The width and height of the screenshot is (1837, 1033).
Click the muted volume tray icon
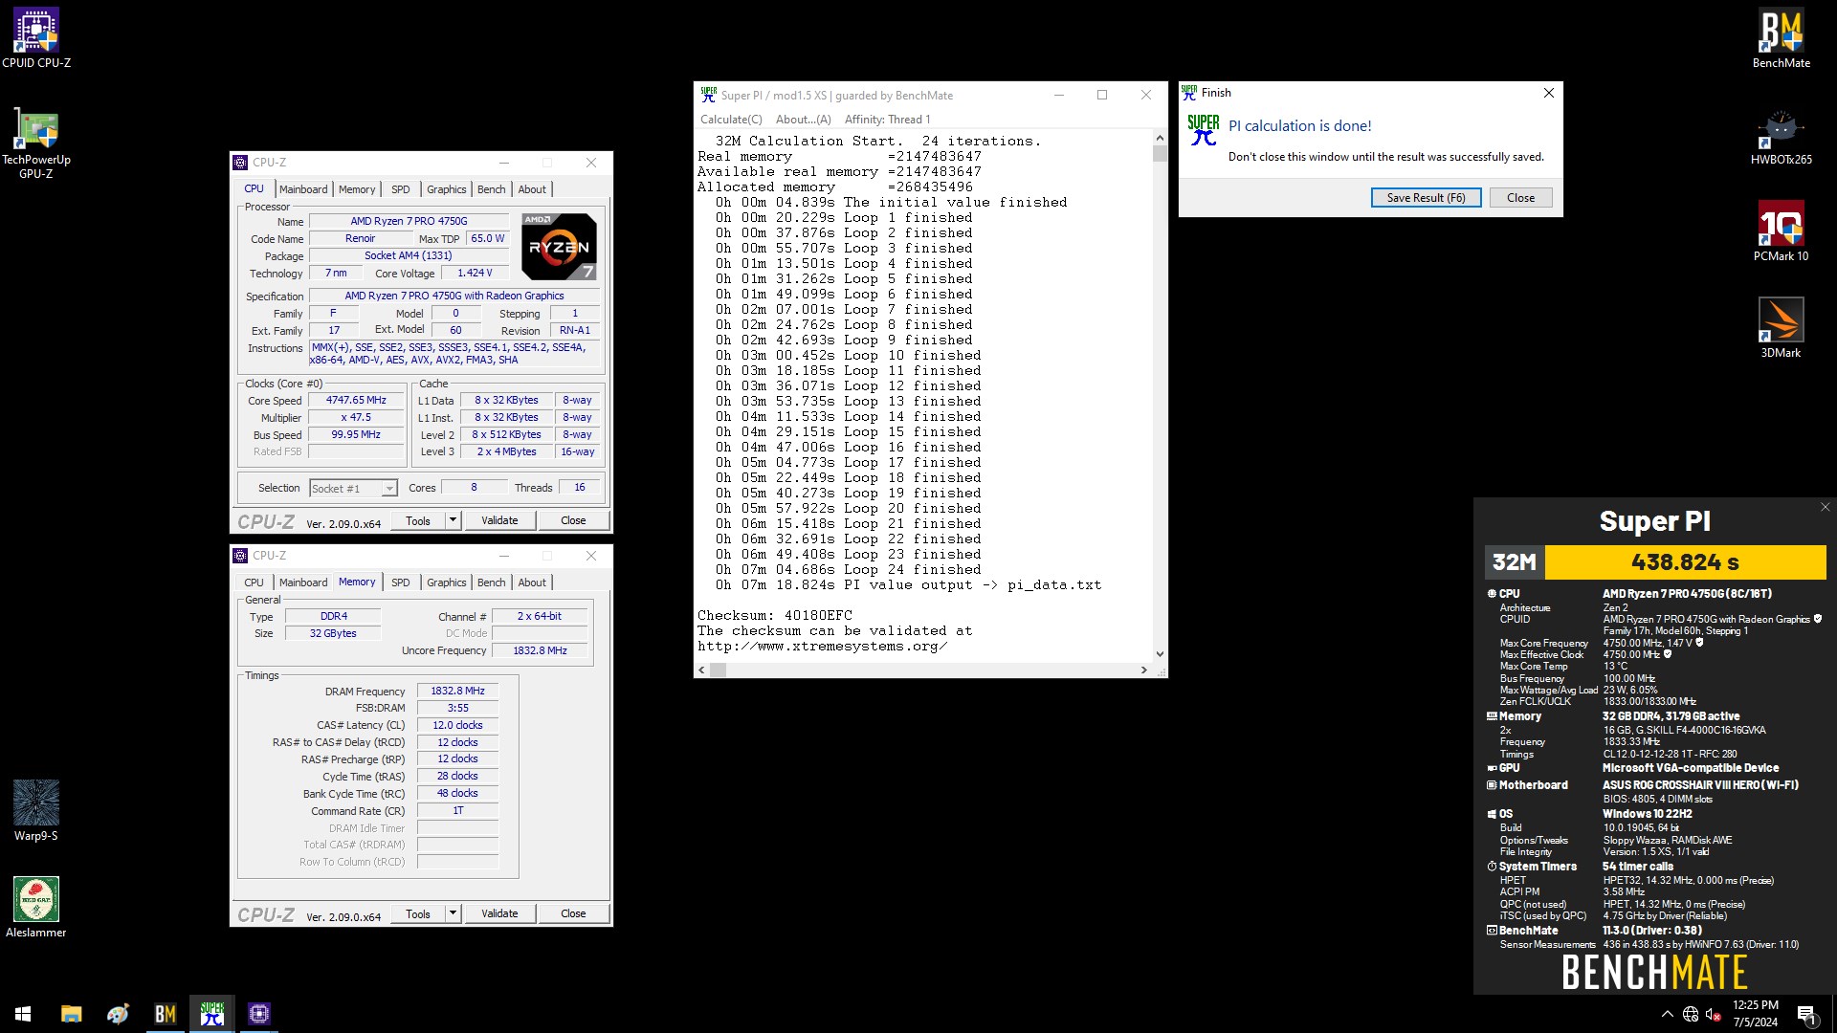(x=1714, y=1014)
